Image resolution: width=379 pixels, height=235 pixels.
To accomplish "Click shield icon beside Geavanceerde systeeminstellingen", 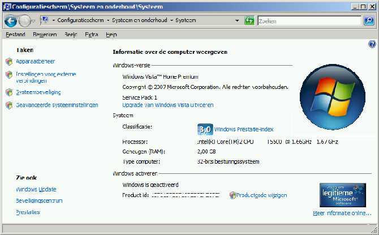I will 9,105.
